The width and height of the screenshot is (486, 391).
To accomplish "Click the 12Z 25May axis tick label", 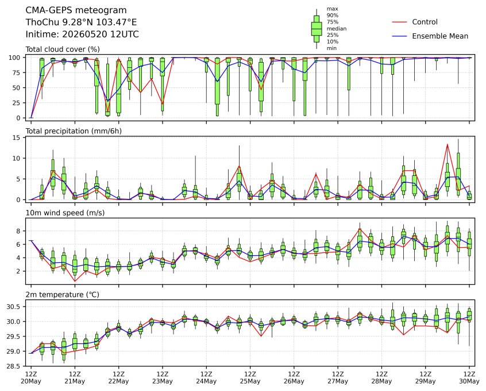I will click(250, 377).
